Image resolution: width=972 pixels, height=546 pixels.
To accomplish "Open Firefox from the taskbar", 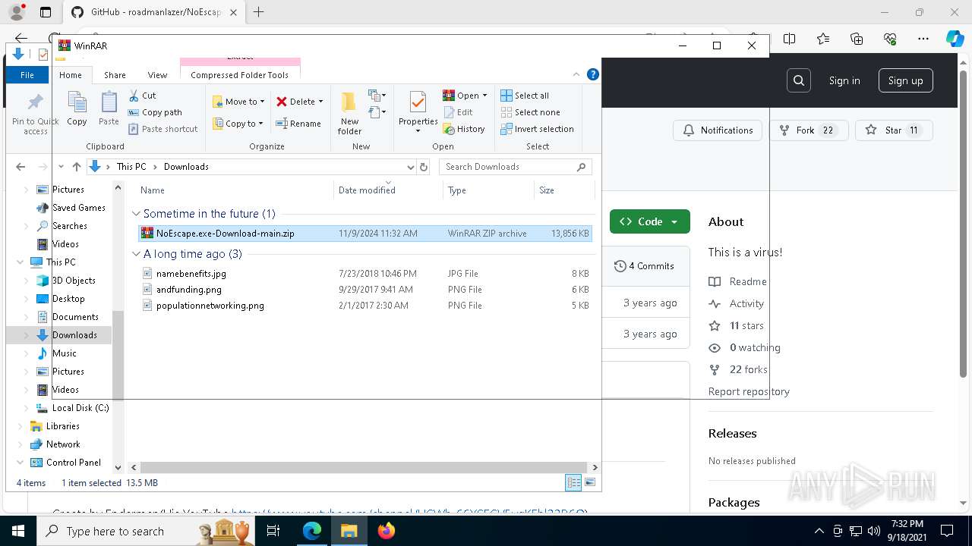I will 387,531.
